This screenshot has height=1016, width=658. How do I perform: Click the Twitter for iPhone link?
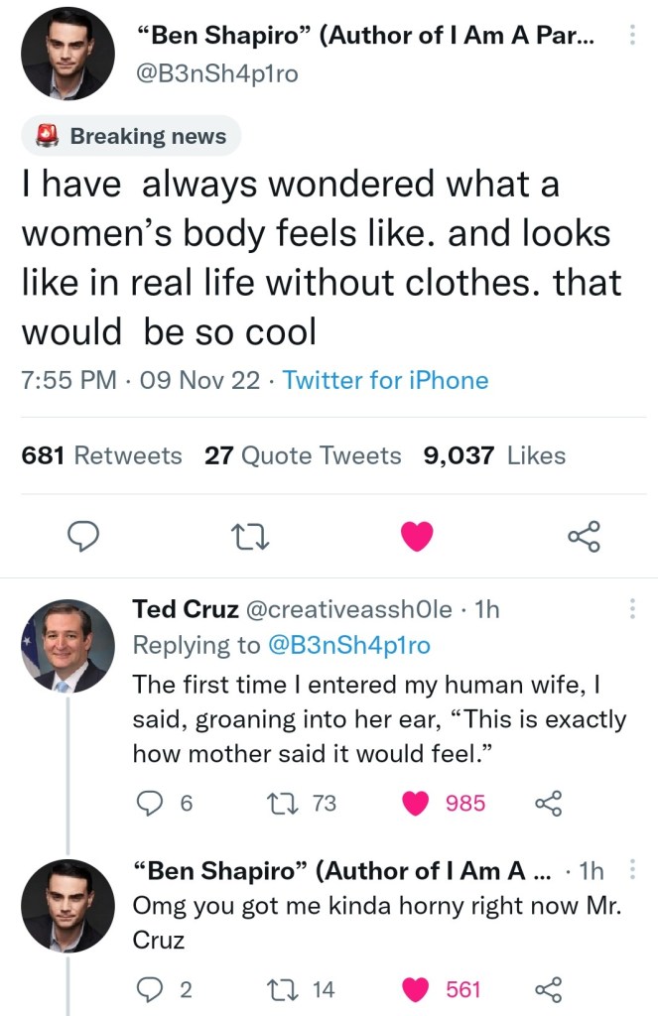click(x=385, y=380)
